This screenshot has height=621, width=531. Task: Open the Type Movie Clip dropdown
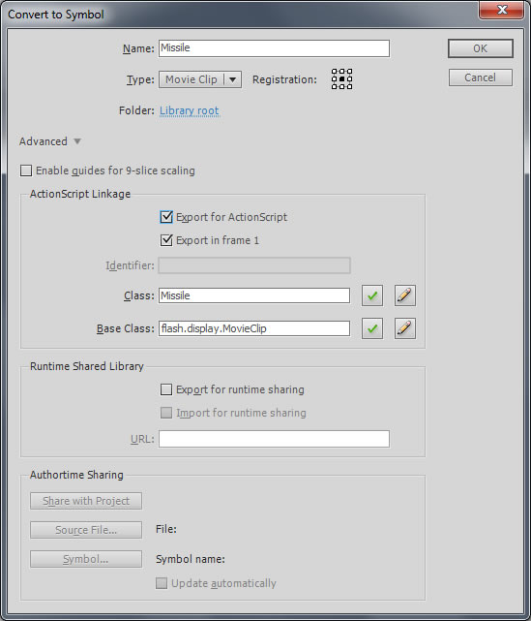[200, 79]
